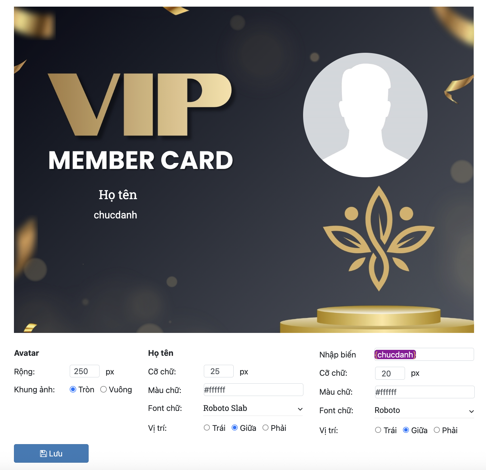Click the chucdanh text color field
Viewport: 486px width, 470px height.
tap(424, 392)
